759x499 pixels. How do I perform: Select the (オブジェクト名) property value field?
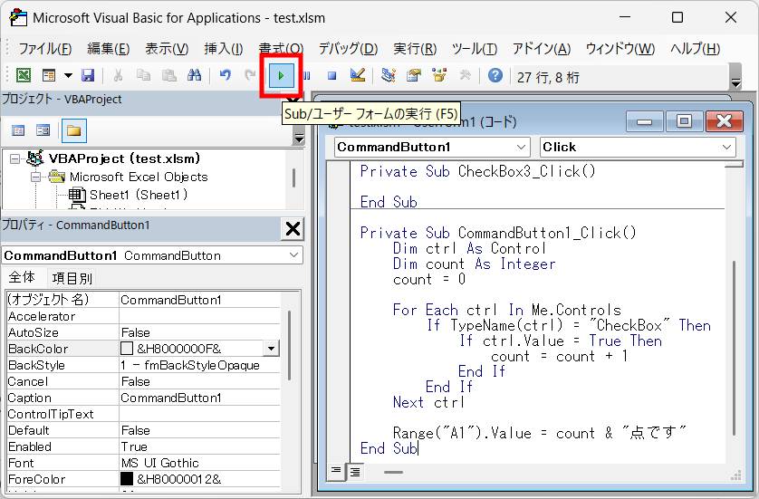click(x=199, y=300)
